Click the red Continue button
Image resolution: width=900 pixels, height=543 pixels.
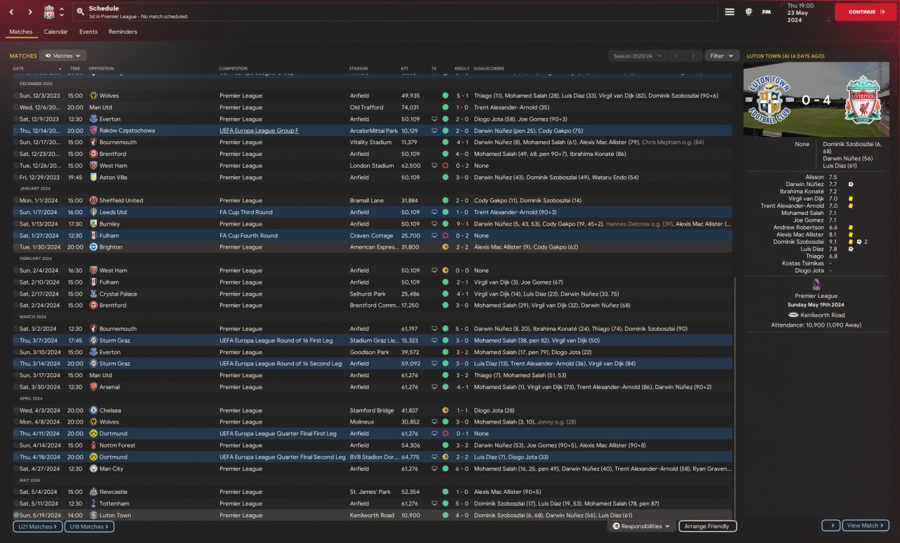pos(866,12)
